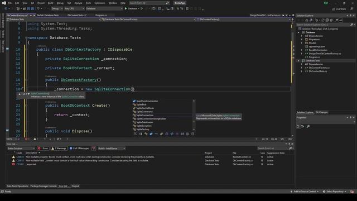Expand the Models folder
This screenshot has height=201, width=357.
302,43
